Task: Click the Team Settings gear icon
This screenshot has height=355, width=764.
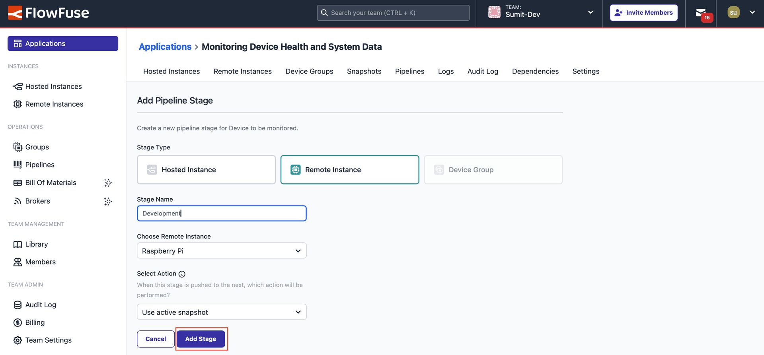Action: (x=18, y=340)
